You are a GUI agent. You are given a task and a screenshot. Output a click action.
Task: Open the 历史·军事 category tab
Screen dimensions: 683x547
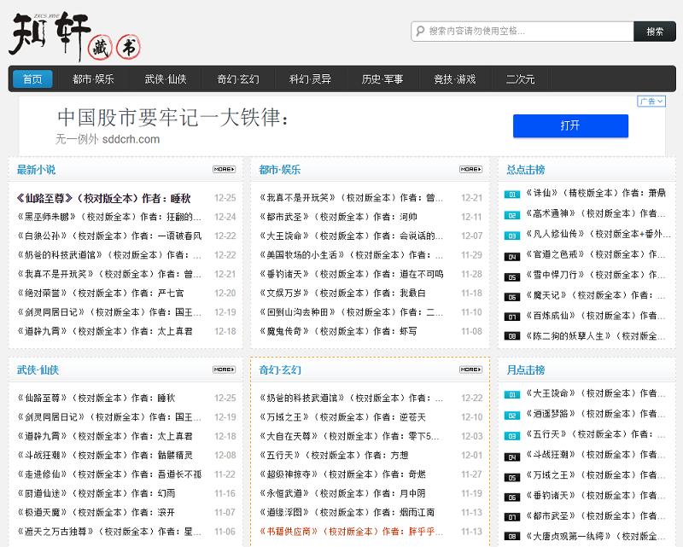381,79
